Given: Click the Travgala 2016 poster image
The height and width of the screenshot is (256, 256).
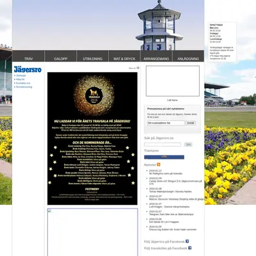Looking at the screenshot, I should (92, 139).
